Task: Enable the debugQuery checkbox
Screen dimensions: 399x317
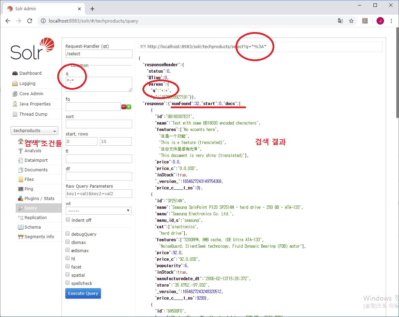Action: [67, 234]
